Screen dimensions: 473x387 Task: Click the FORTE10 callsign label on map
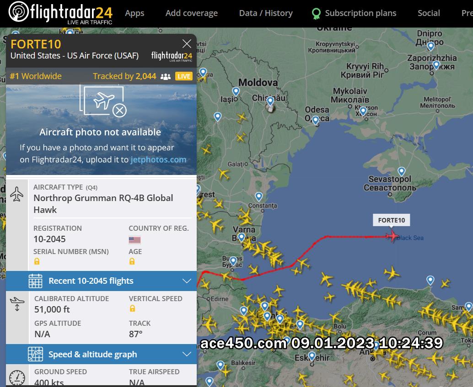tap(391, 220)
